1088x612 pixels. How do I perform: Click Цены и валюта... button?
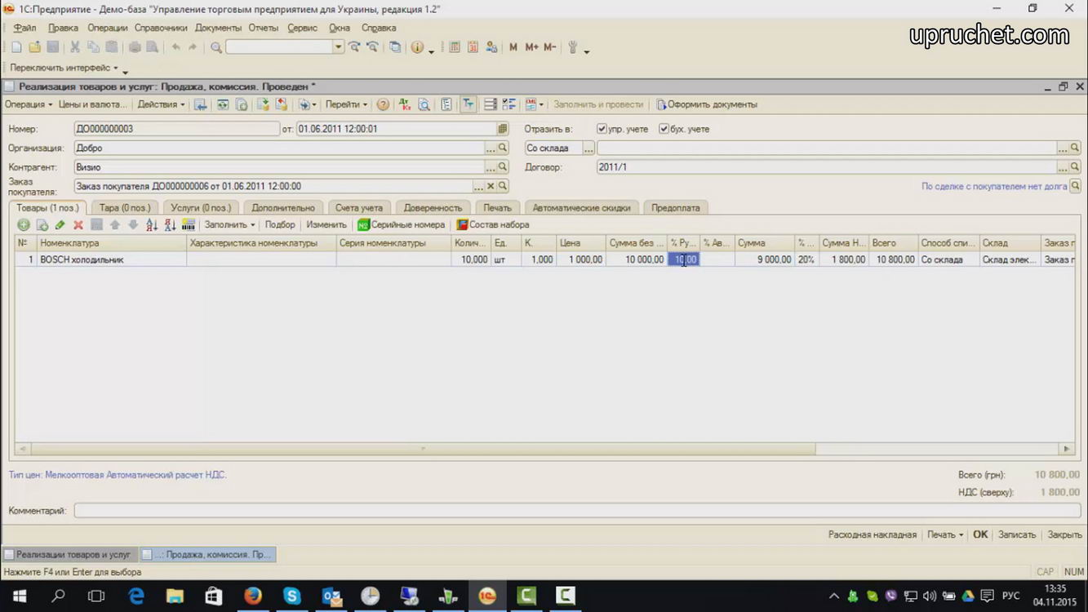[x=93, y=104]
